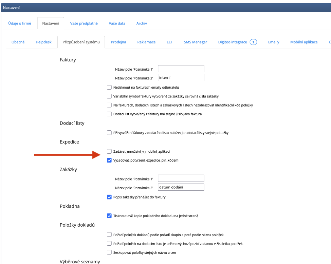Uncheck 'Tisknout dvě kopie pokladního dokladu'
Viewport: 331px width, 264px height.
[x=109, y=216]
